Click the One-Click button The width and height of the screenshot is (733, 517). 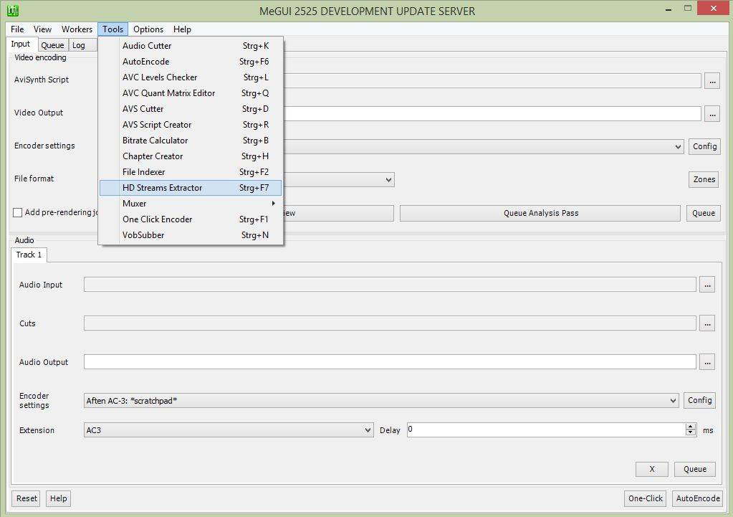645,499
